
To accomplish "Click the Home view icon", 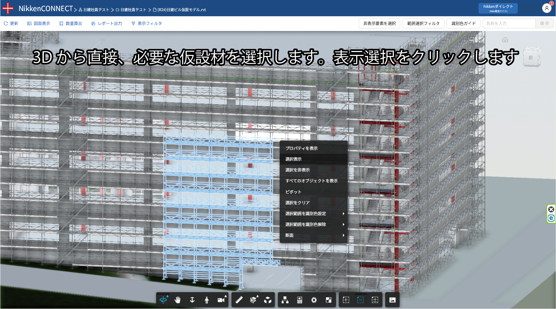I will pos(505,40).
